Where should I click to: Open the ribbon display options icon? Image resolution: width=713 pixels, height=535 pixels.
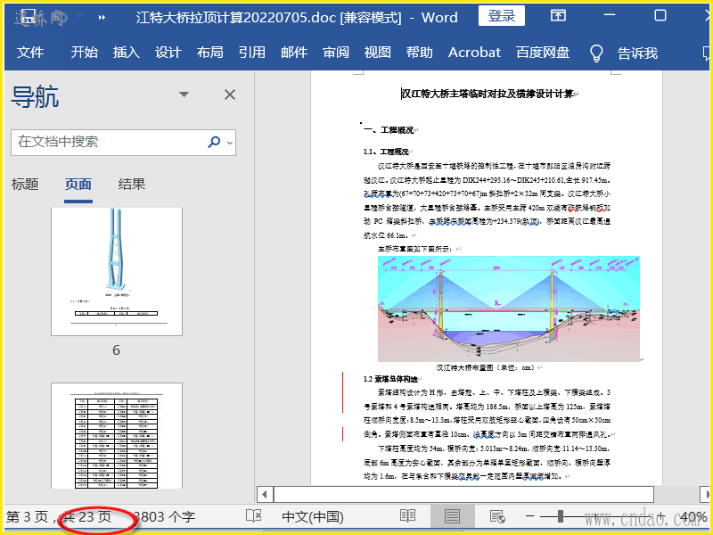[558, 16]
